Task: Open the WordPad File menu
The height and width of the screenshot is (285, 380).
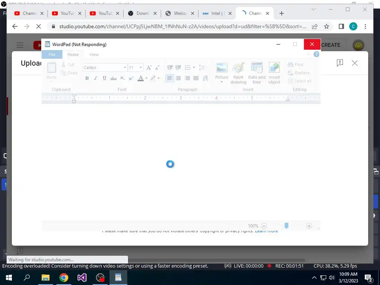Action: pyautogui.click(x=52, y=55)
